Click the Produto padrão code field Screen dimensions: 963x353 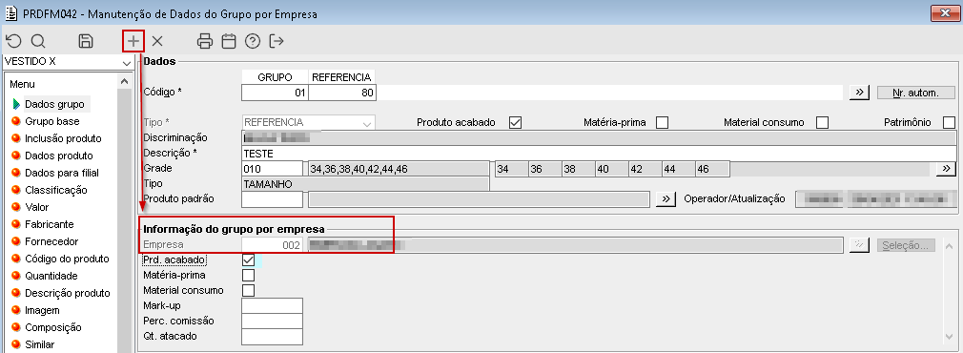[x=272, y=198]
